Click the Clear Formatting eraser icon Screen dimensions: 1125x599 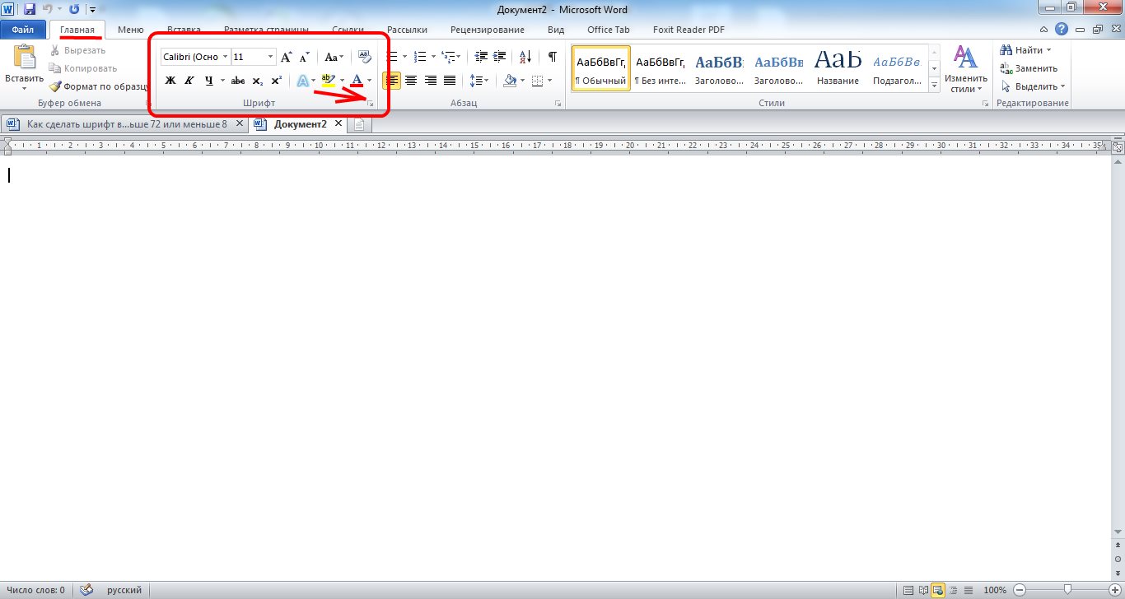click(x=365, y=57)
